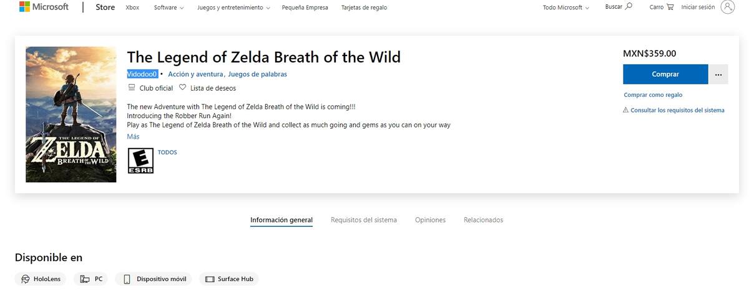Select the Surface Hub device chip

pyautogui.click(x=229, y=279)
